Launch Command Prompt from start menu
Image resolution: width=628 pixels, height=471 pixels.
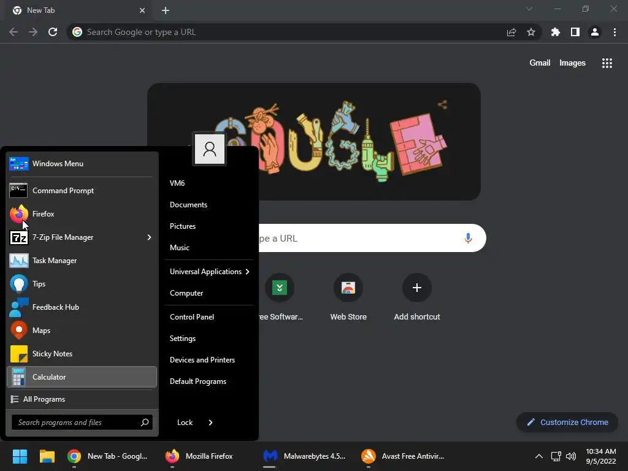click(x=82, y=191)
